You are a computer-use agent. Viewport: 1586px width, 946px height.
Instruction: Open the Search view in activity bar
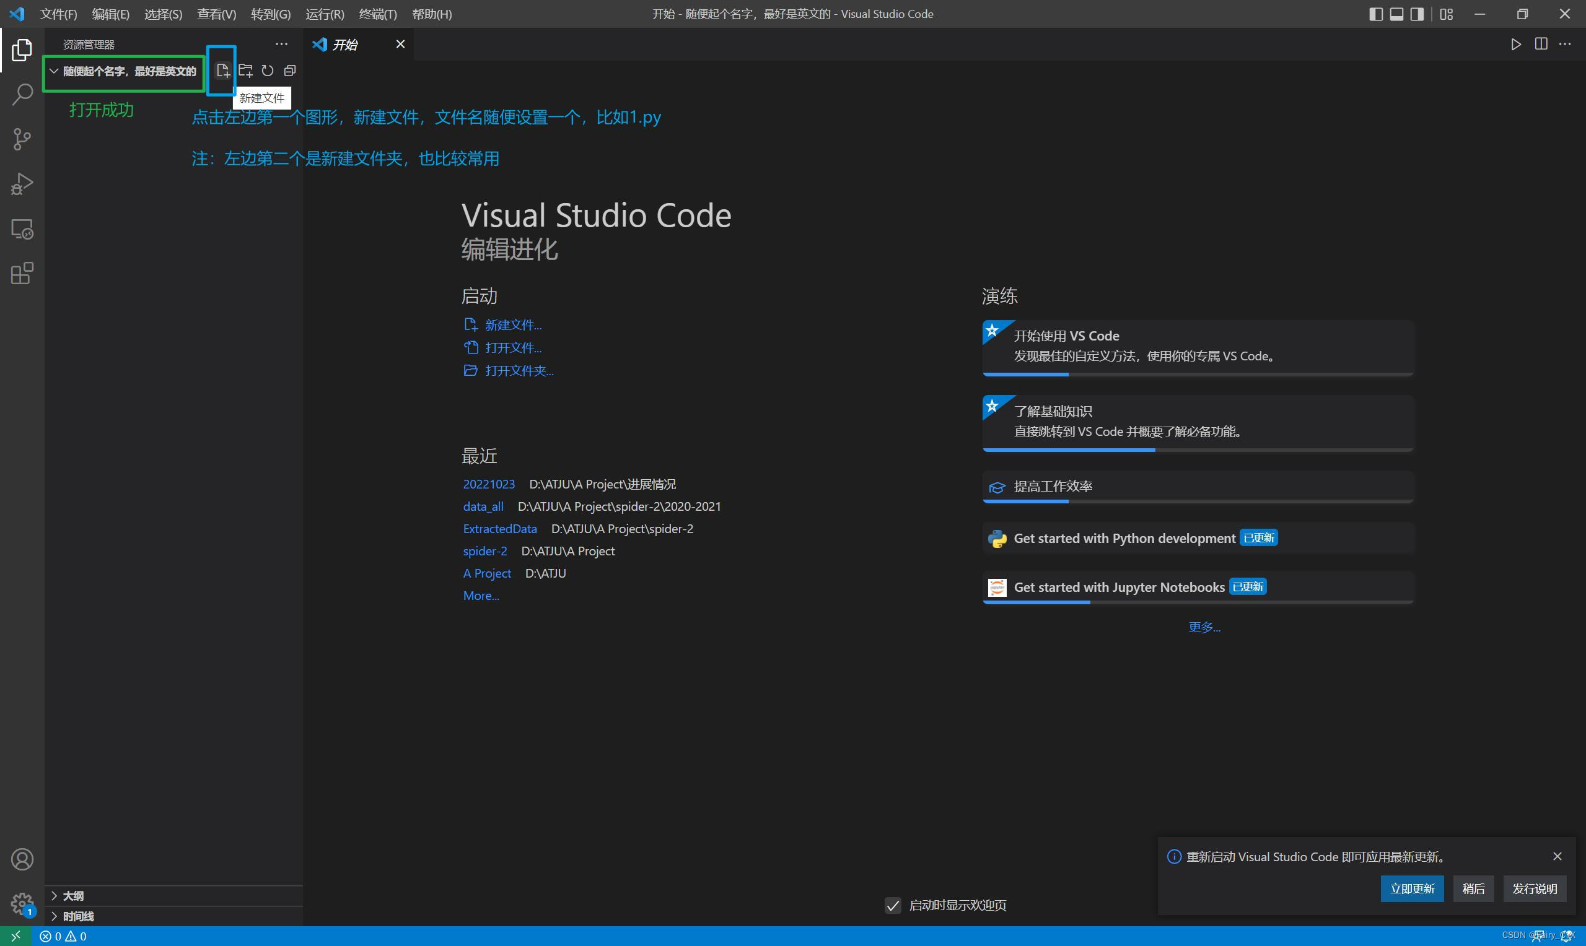point(22,94)
